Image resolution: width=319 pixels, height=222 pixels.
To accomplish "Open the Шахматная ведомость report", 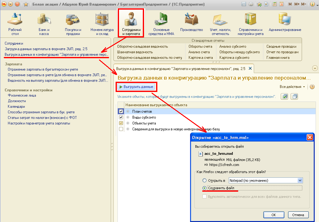I will click(x=135, y=52).
